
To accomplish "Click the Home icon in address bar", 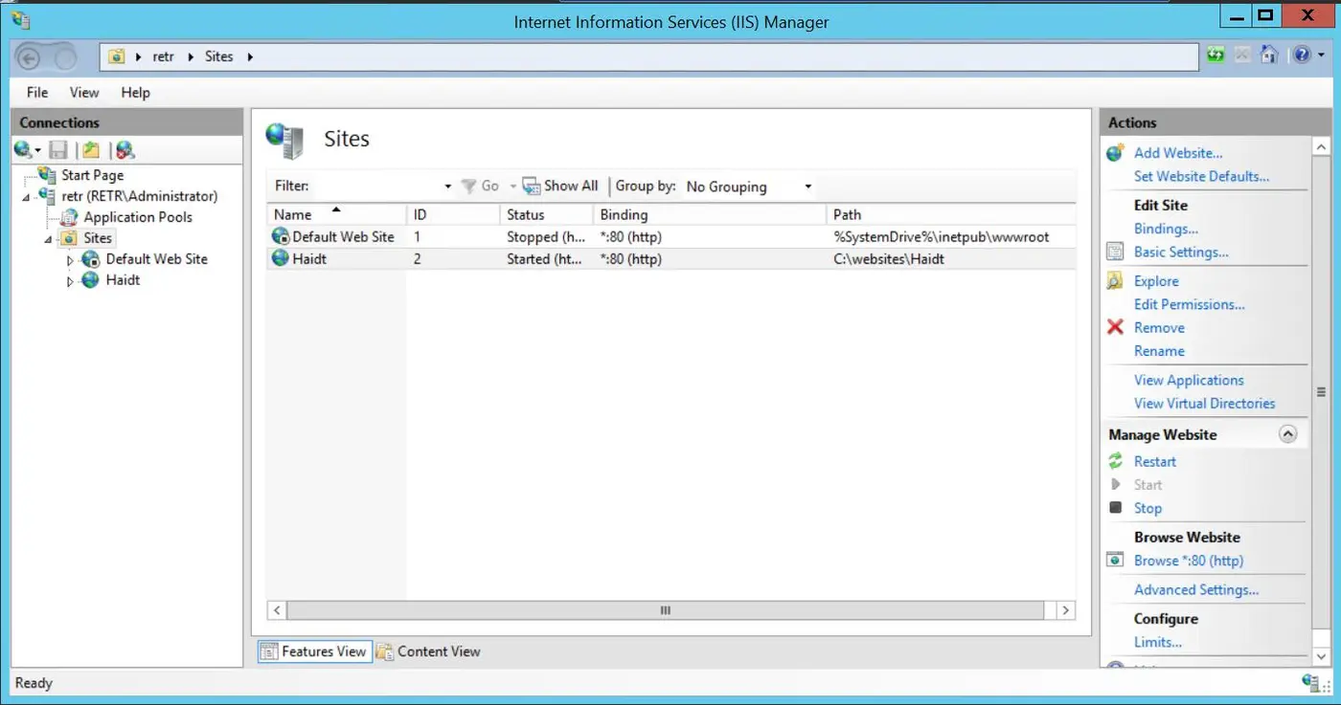I will click(x=1269, y=55).
